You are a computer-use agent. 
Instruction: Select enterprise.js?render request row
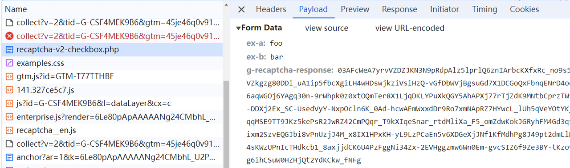pyautogui.click(x=111, y=117)
